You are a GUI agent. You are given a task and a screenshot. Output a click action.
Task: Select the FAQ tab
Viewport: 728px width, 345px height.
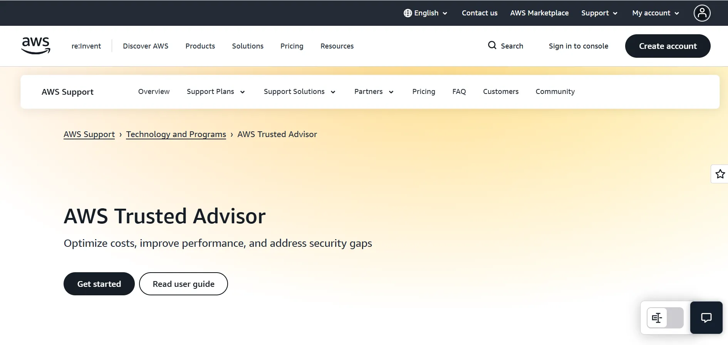point(459,92)
